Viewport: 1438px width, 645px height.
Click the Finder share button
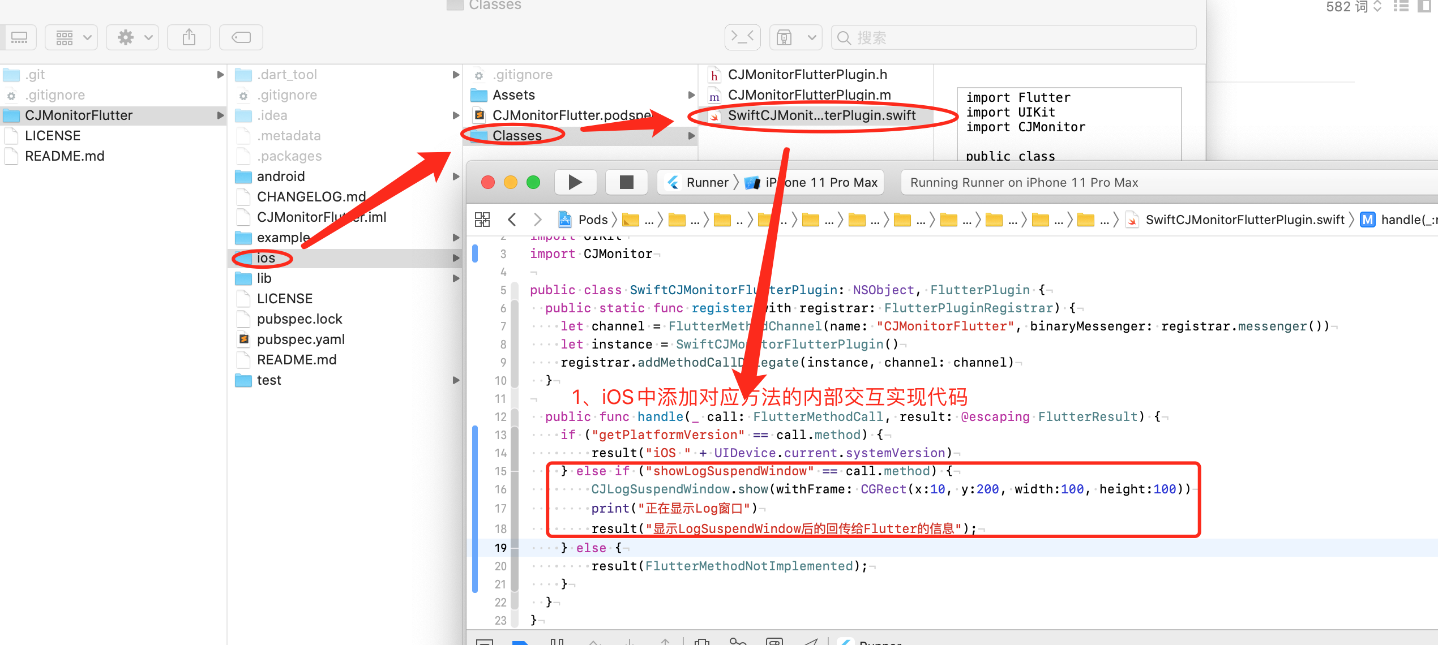point(189,37)
